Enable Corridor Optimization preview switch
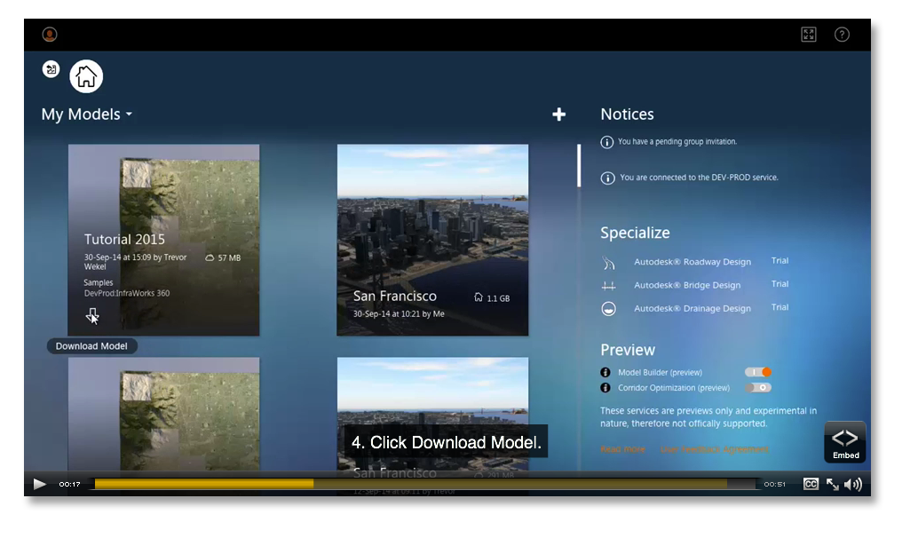 tap(758, 387)
